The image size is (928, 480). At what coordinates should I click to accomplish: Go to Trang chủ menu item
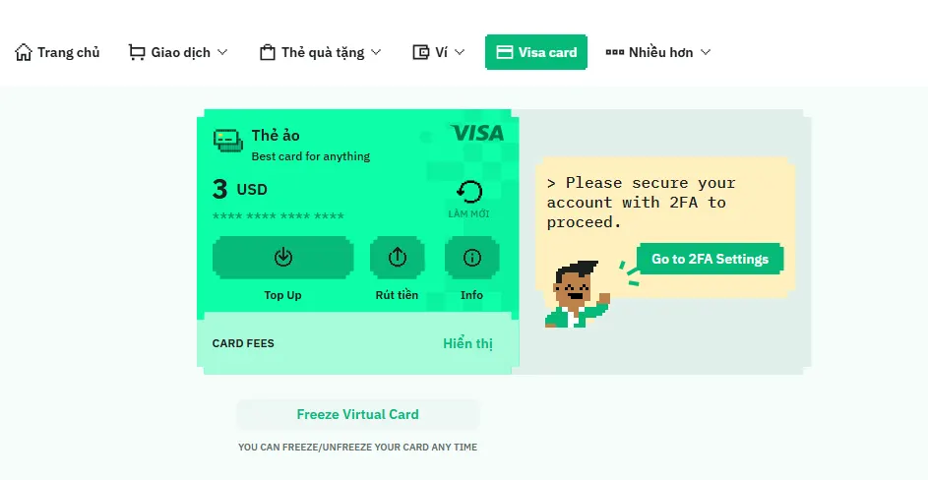[68, 52]
